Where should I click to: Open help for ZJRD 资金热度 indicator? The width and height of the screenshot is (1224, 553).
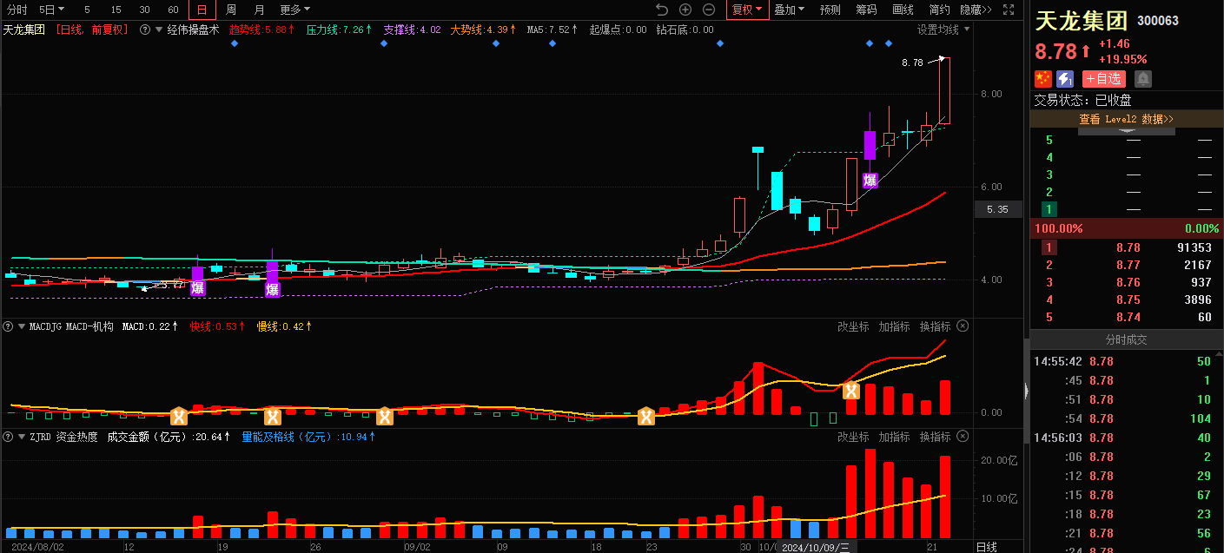(x=9, y=437)
